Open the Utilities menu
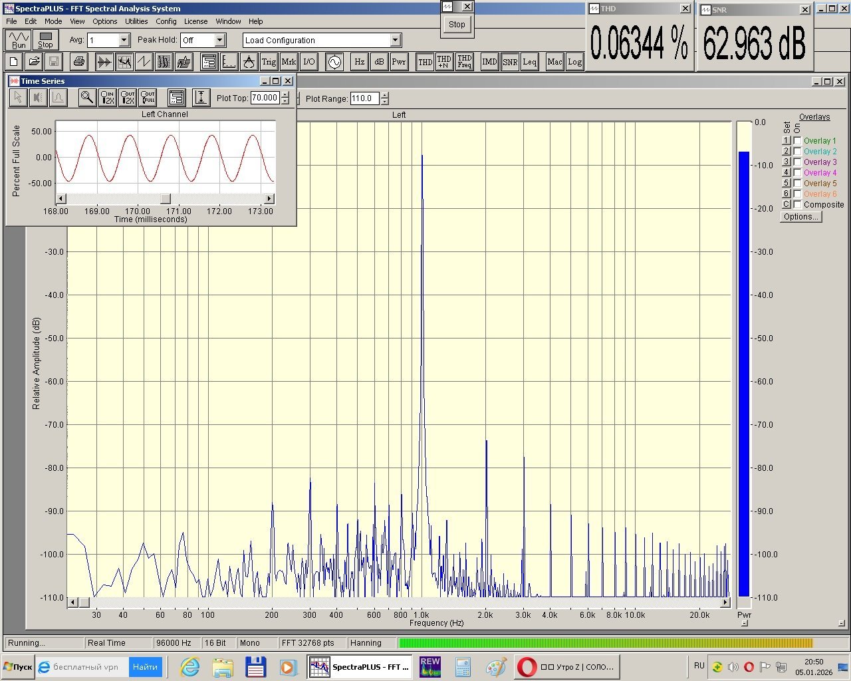 (136, 21)
